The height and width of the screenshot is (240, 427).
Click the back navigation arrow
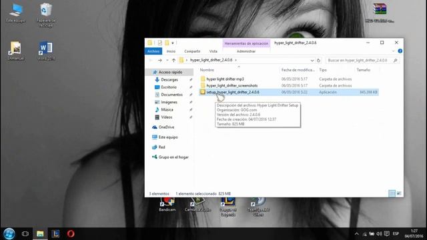(x=151, y=60)
